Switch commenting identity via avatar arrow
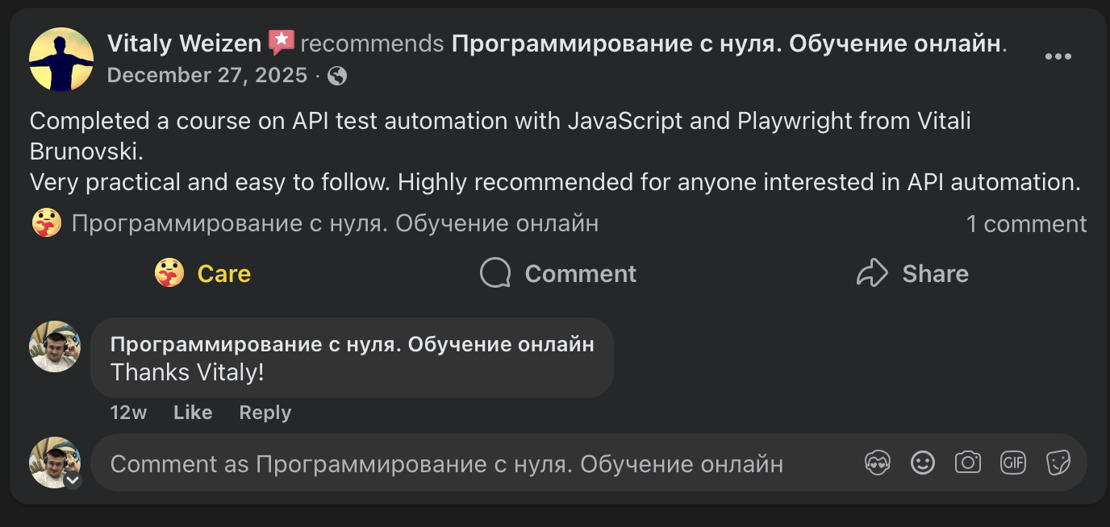Viewport: 1110px width, 527px height. 73,481
